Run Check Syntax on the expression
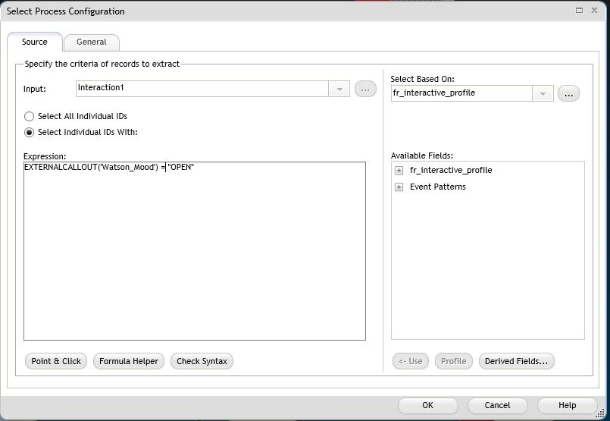610x421 pixels. (202, 361)
